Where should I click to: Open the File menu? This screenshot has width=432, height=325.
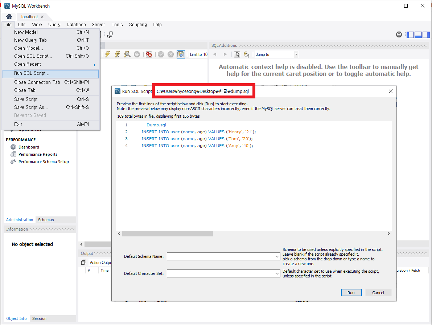(x=8, y=25)
